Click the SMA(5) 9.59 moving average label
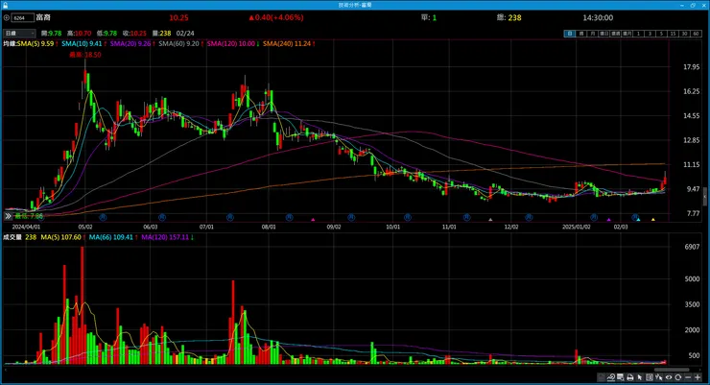710x385 pixels. tap(37, 44)
